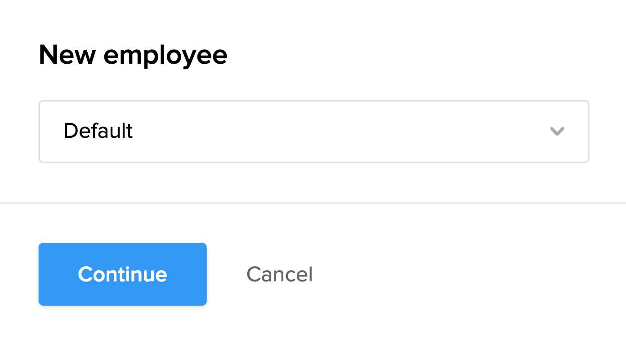Viewport: 626px width, 342px height.
Task: Click the Continue label on the blue button
Action: click(122, 274)
